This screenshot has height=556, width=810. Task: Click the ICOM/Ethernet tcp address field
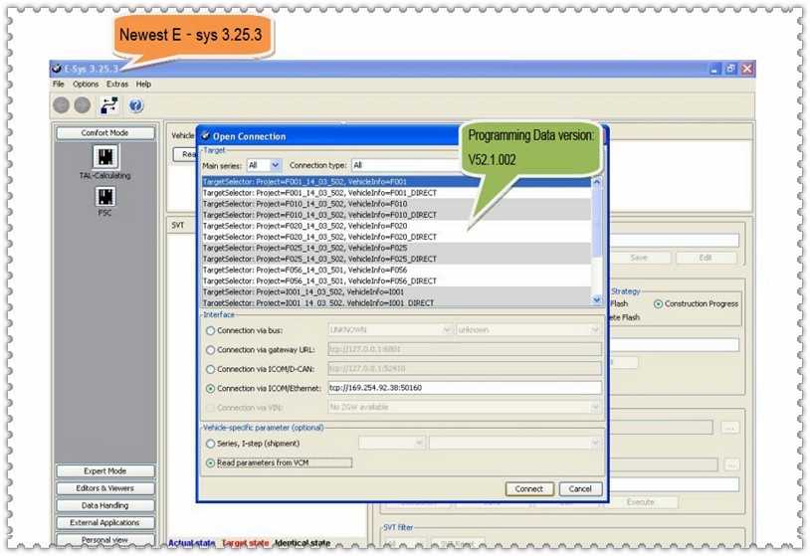(463, 388)
